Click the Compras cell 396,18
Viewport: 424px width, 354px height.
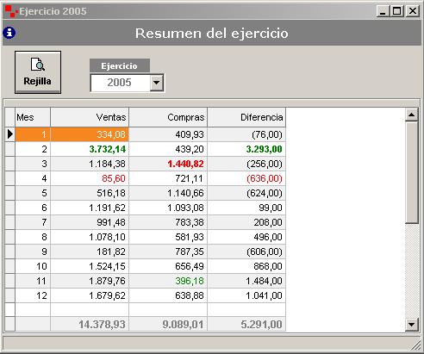pos(168,281)
